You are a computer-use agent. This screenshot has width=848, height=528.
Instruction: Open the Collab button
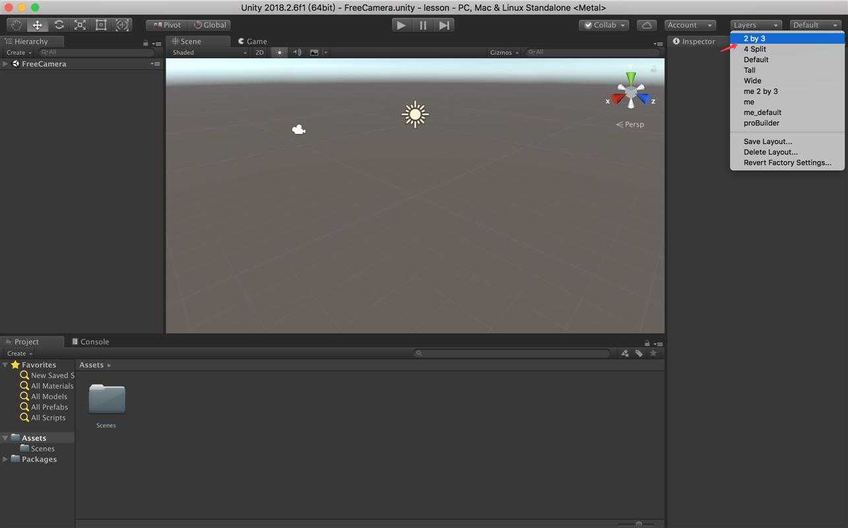click(604, 25)
